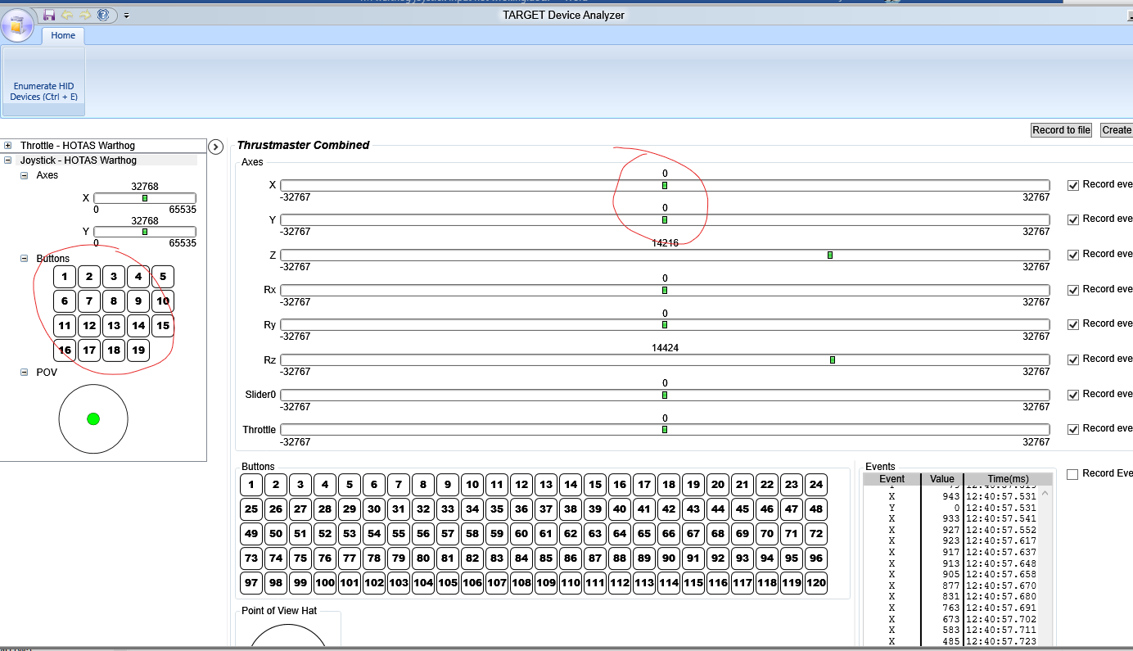This screenshot has width=1133, height=651.
Task: Expand the Throttle - HOTAS Warthog tree node
Action: 8,146
